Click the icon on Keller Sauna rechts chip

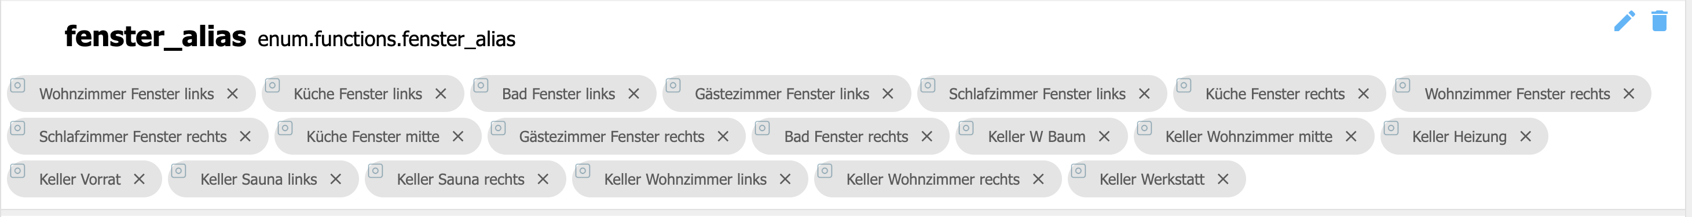coord(376,170)
